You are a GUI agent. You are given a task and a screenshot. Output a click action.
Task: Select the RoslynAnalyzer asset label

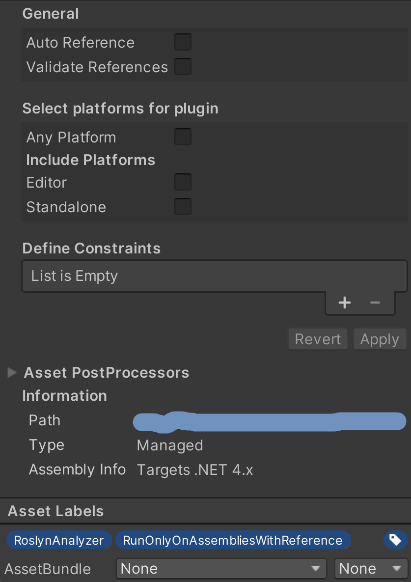(58, 540)
